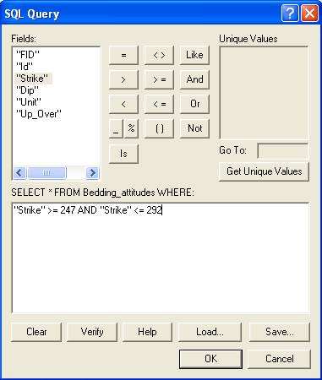This screenshot has width=322, height=380.
Task: Click Get Unique Values button
Action: coord(264,171)
